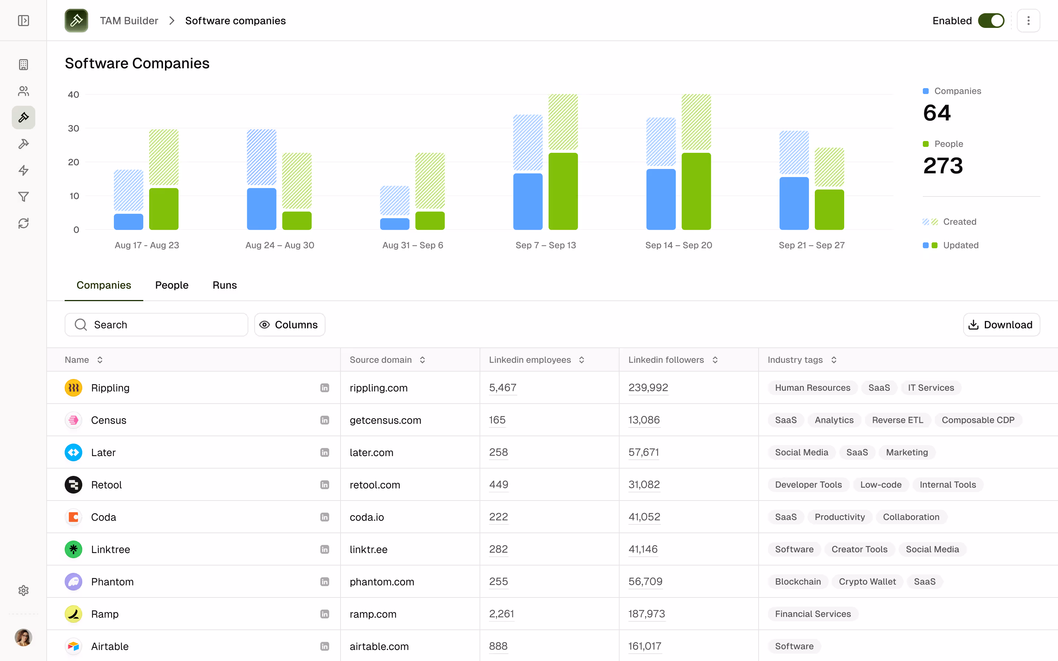
Task: Click Census employees count 165
Action: (497, 420)
